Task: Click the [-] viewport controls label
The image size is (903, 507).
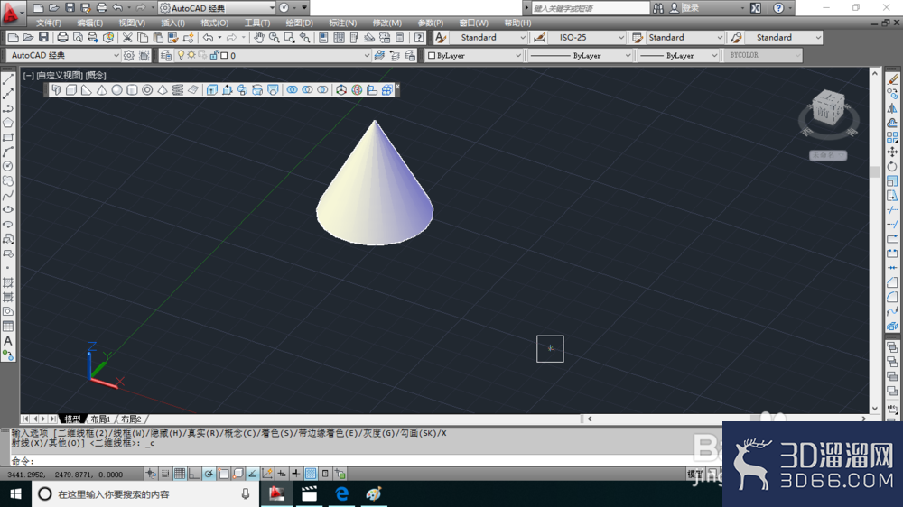Action: (28, 76)
